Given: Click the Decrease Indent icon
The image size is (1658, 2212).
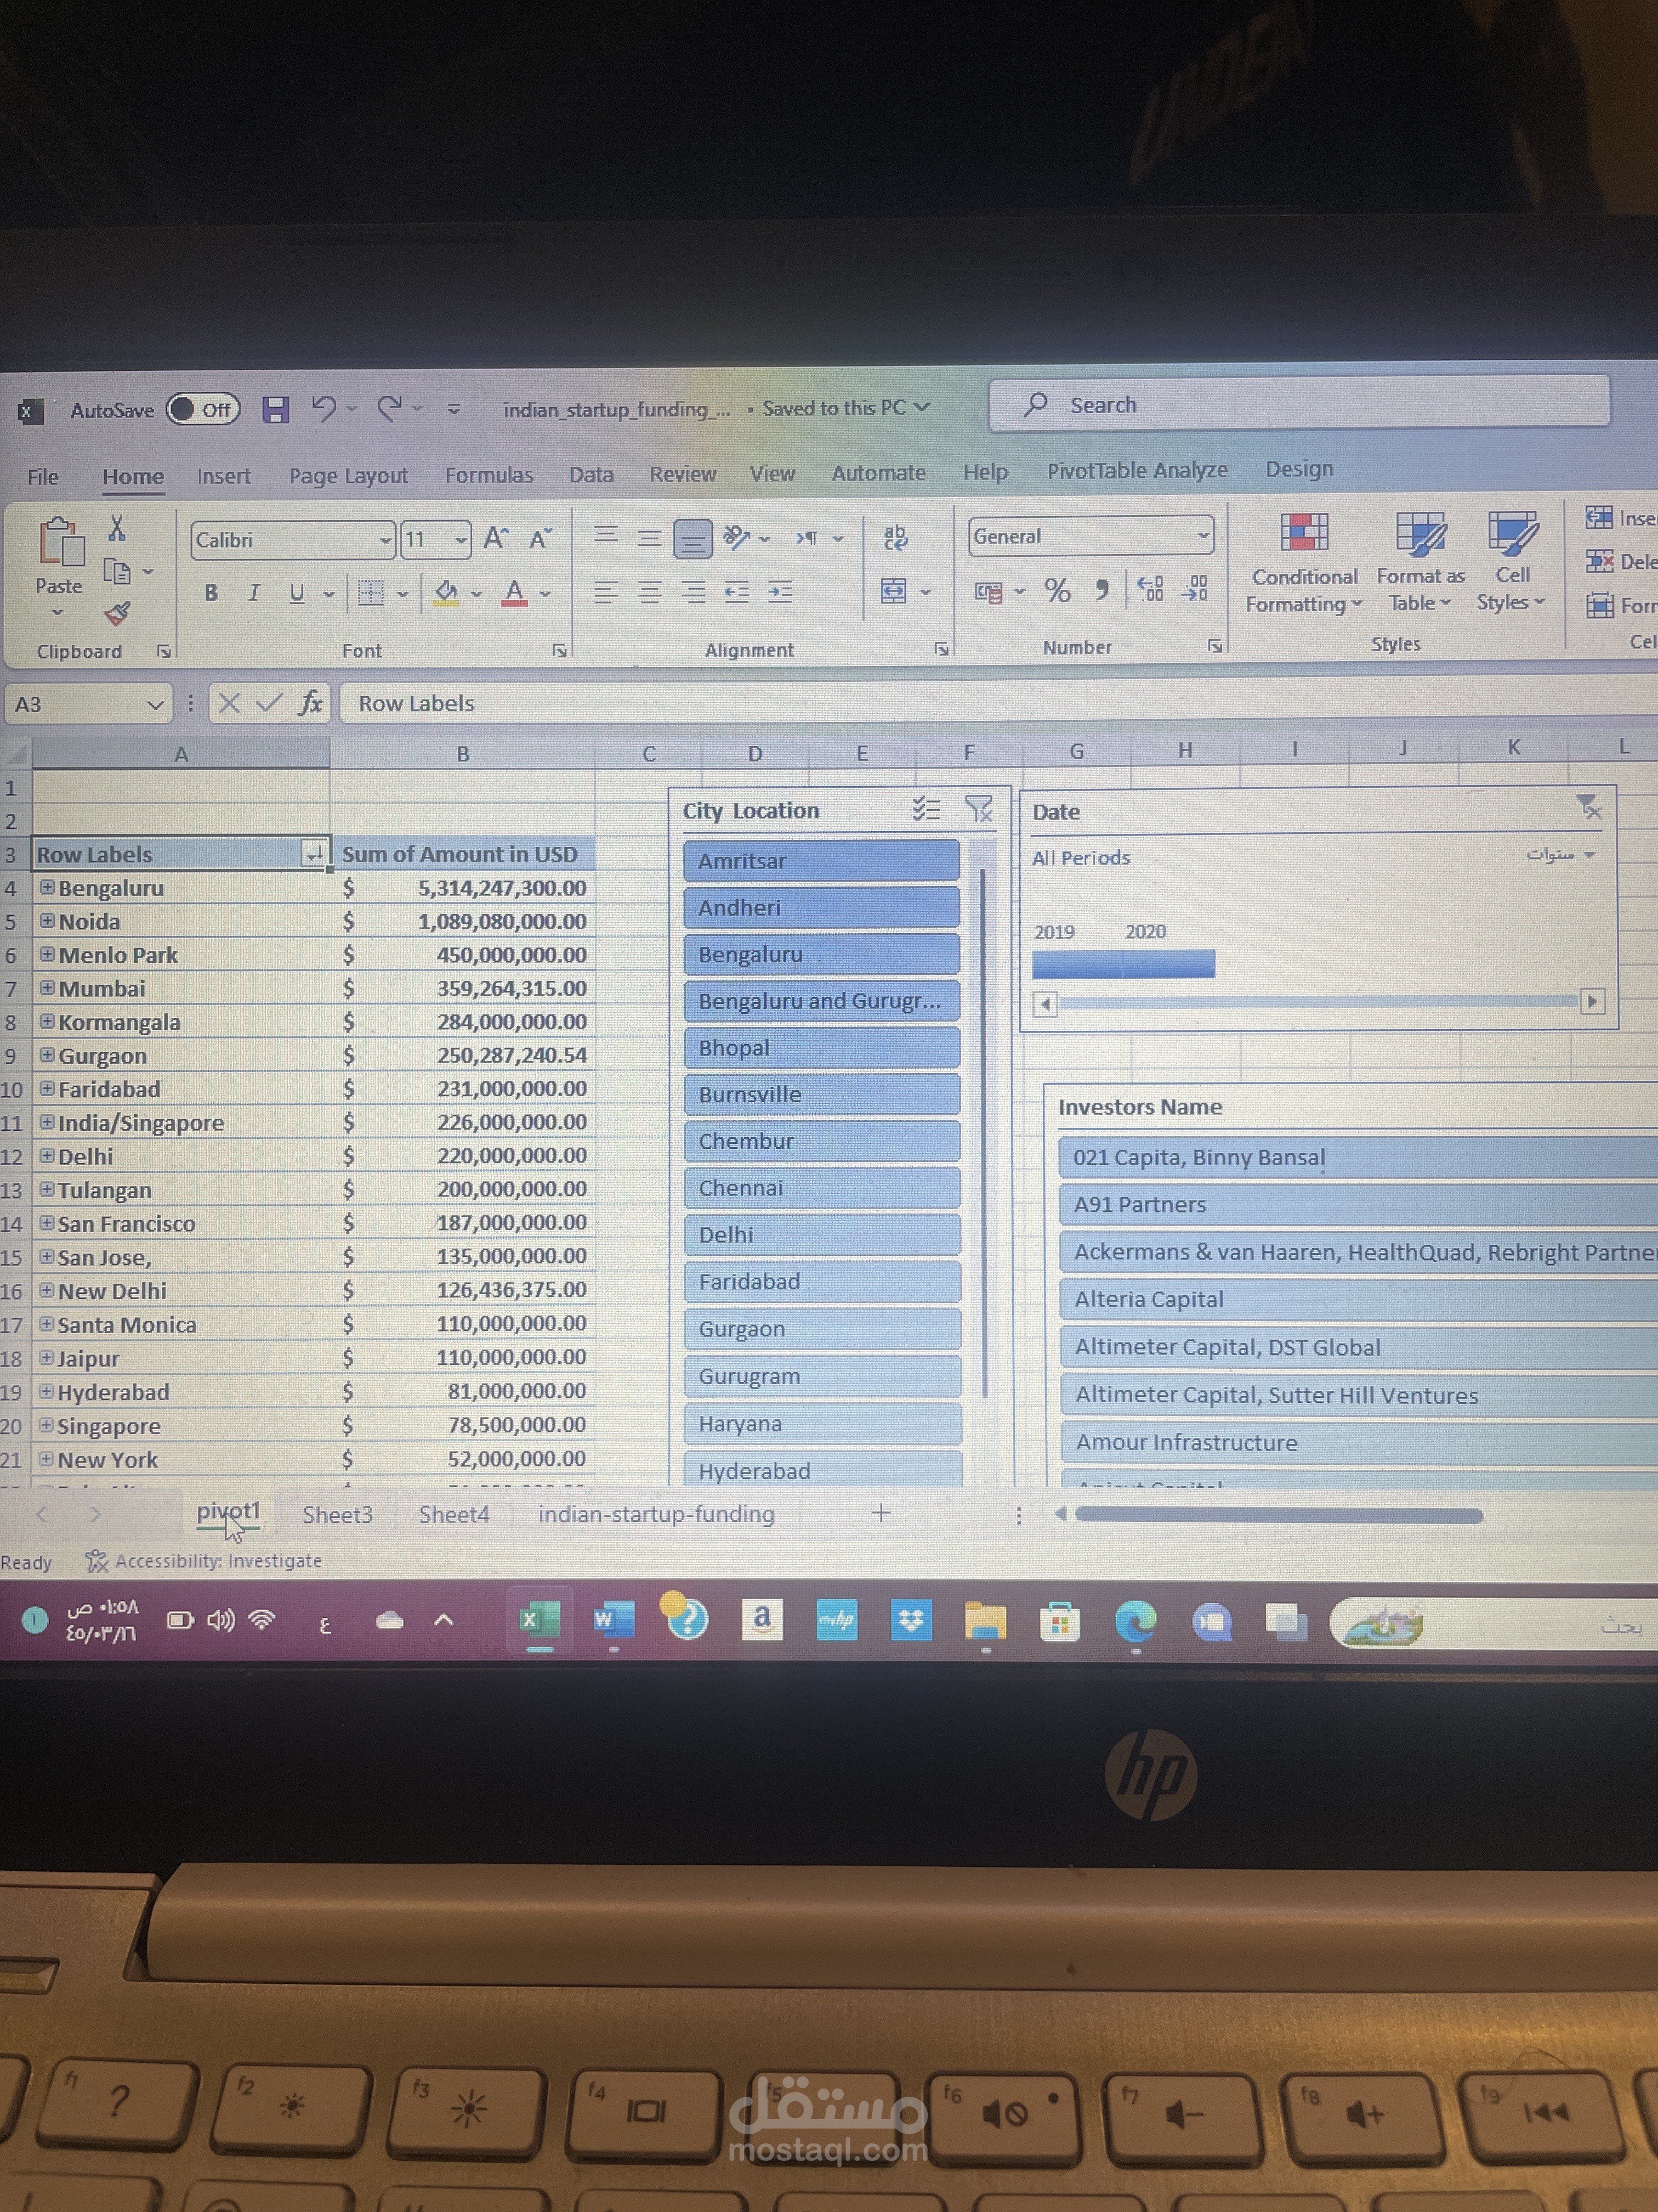Looking at the screenshot, I should pyautogui.click(x=736, y=592).
